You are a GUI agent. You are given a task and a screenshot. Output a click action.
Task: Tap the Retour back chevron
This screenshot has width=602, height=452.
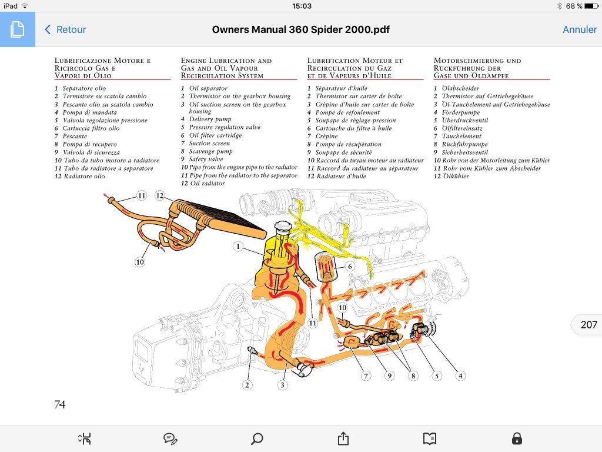tap(48, 29)
